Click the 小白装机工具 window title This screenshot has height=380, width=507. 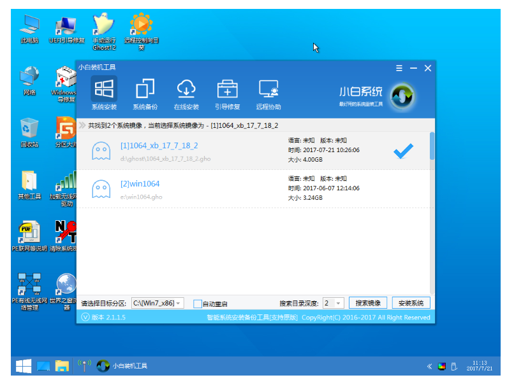pos(97,67)
